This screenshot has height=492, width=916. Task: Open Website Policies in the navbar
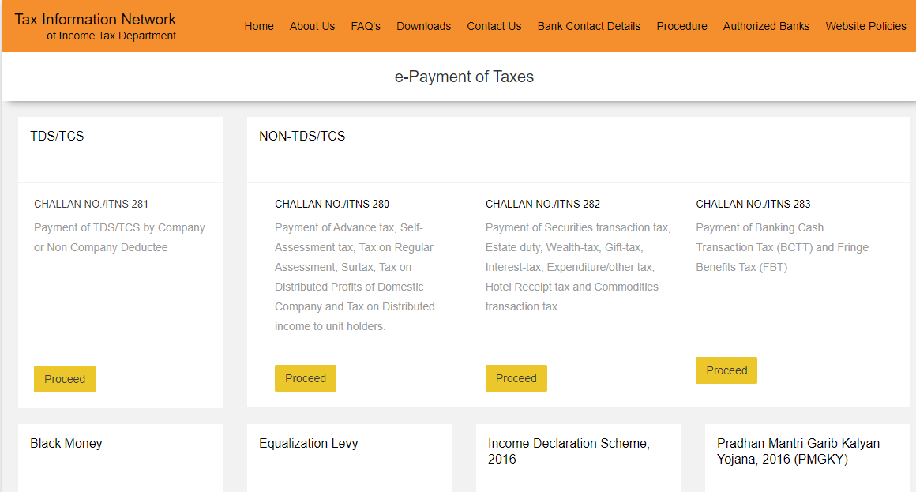865,26
